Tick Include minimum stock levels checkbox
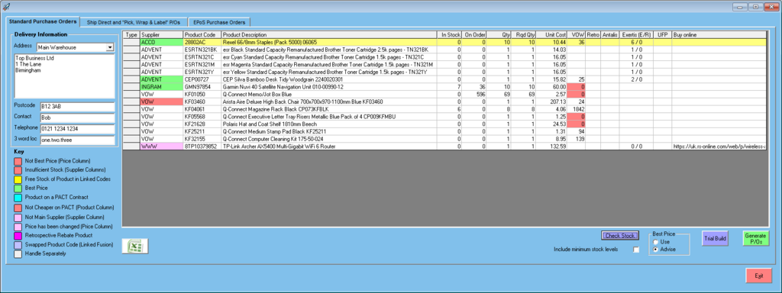The height and width of the screenshot is (293, 782). pyautogui.click(x=636, y=250)
